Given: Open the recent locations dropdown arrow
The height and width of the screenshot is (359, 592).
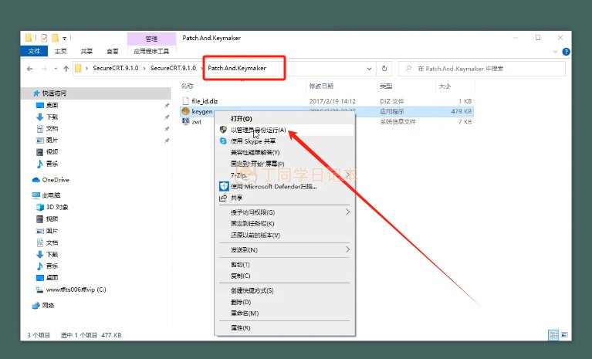Looking at the screenshot, I should pos(56,69).
